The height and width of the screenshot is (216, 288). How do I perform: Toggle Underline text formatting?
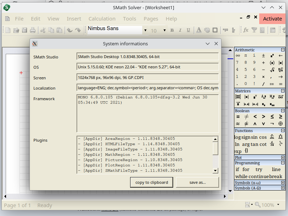(x=188, y=30)
